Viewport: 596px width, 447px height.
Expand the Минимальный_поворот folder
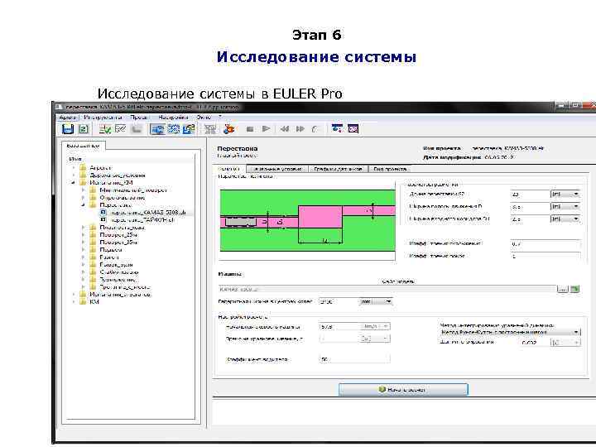tap(84, 190)
